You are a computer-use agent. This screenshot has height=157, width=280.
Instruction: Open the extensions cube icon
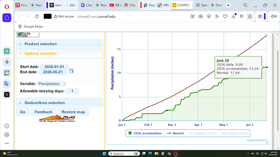click(260, 16)
